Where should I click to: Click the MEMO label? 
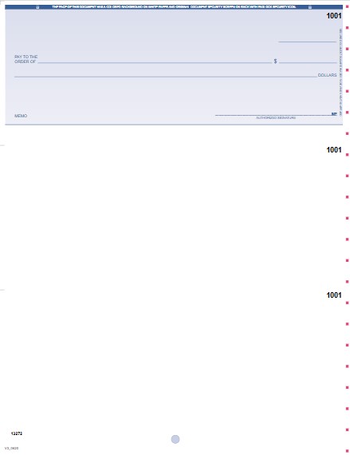(21, 116)
